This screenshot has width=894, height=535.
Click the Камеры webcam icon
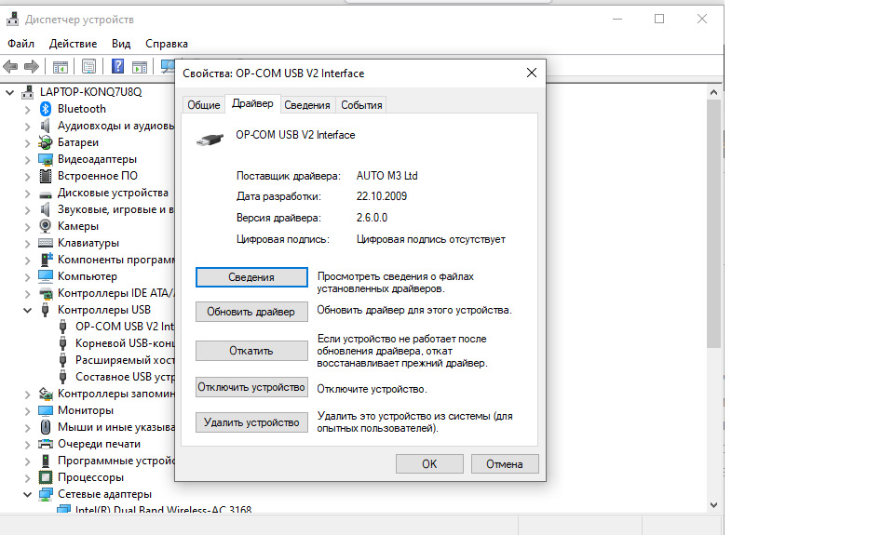pos(45,226)
